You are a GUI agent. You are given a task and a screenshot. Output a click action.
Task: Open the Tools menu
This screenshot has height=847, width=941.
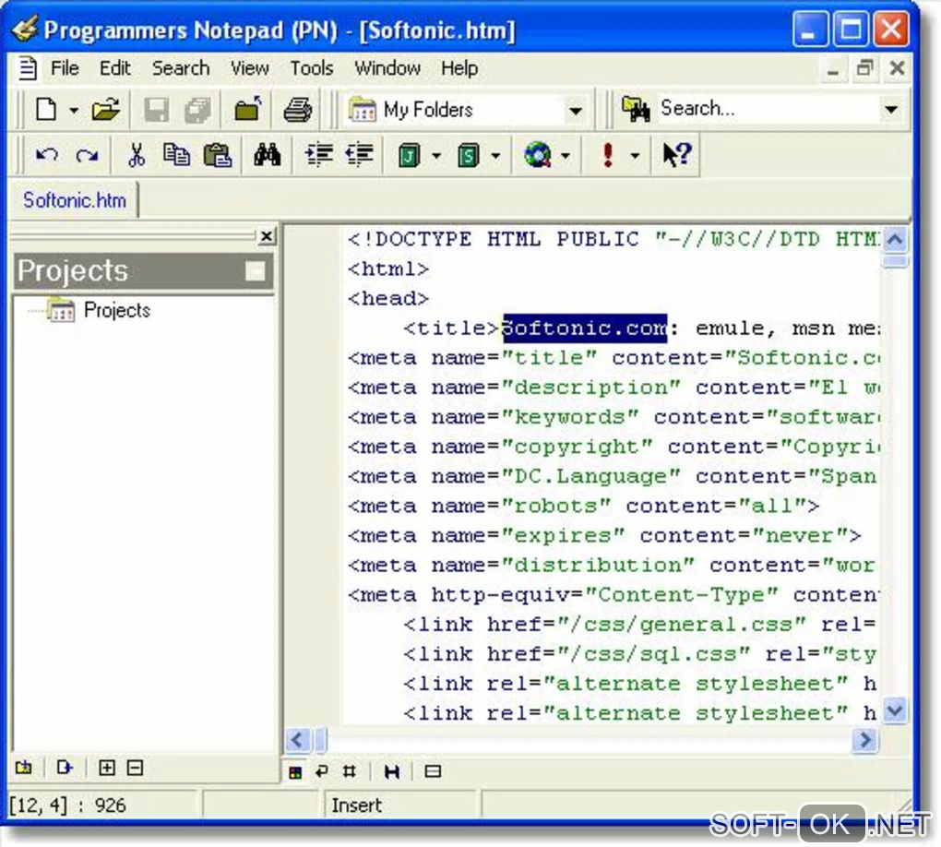(311, 68)
